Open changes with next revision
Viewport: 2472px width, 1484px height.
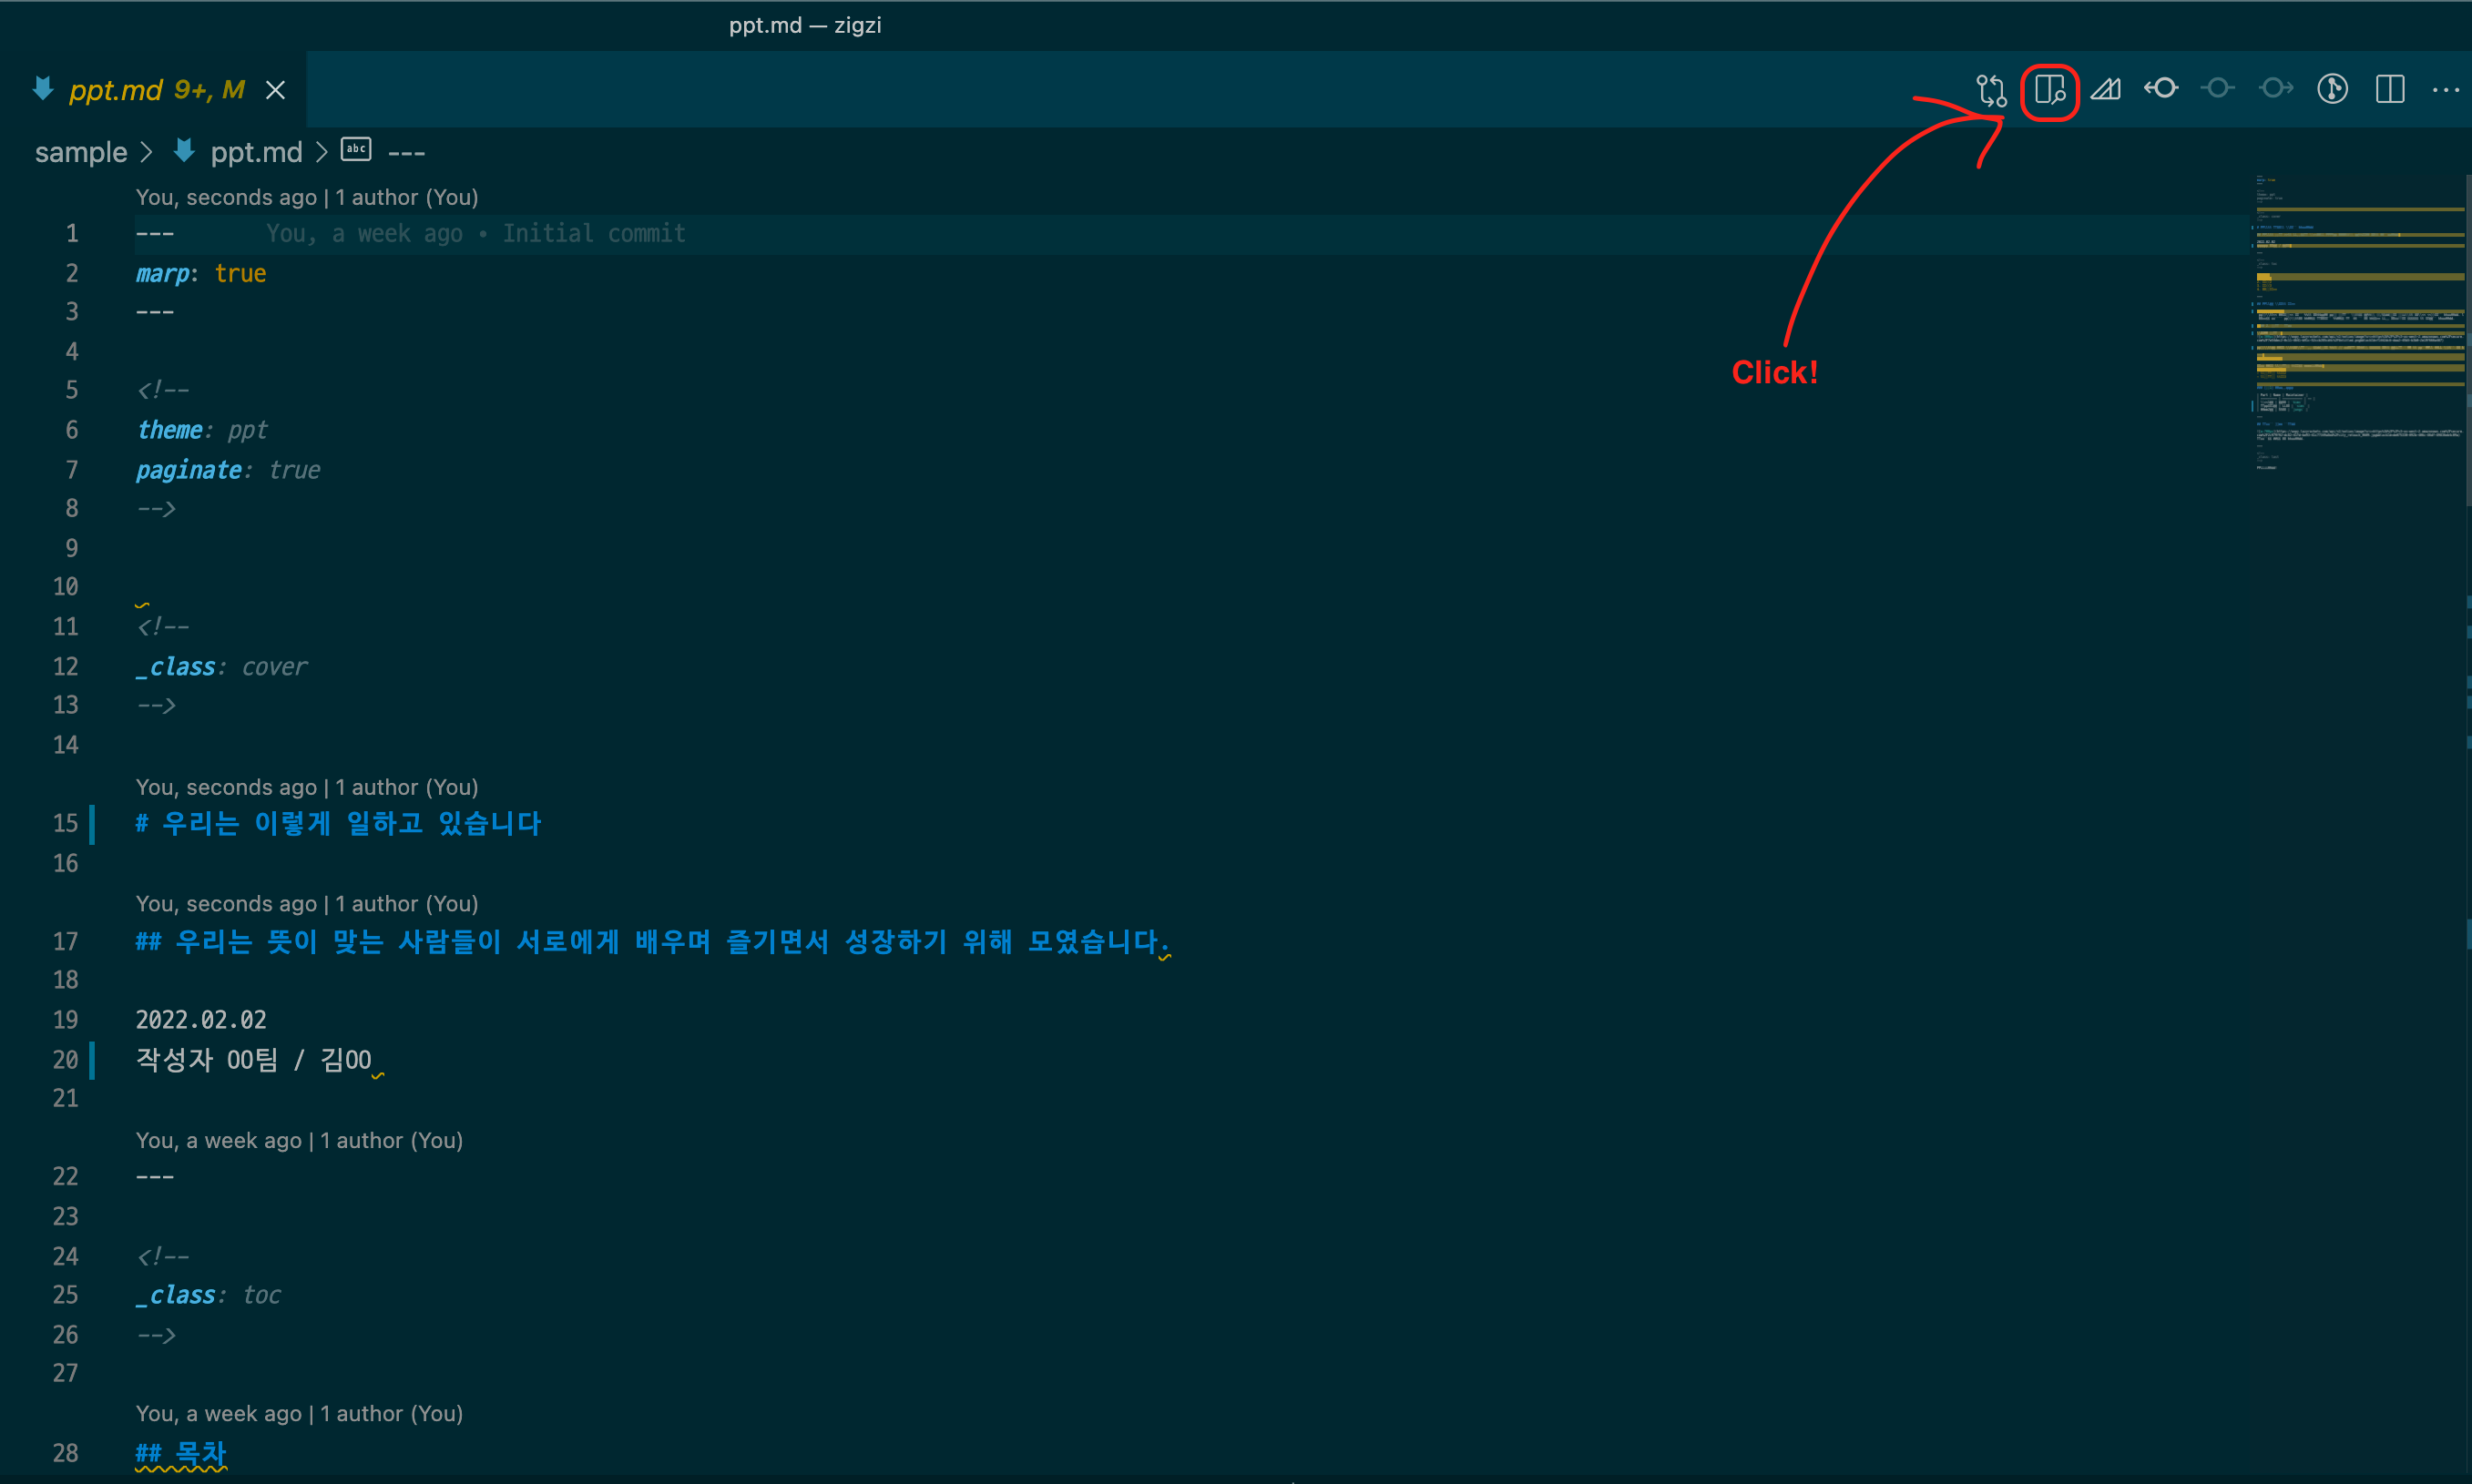coord(2276,89)
